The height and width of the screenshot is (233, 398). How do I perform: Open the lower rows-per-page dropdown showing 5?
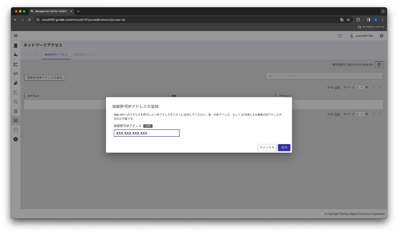(x=360, y=114)
